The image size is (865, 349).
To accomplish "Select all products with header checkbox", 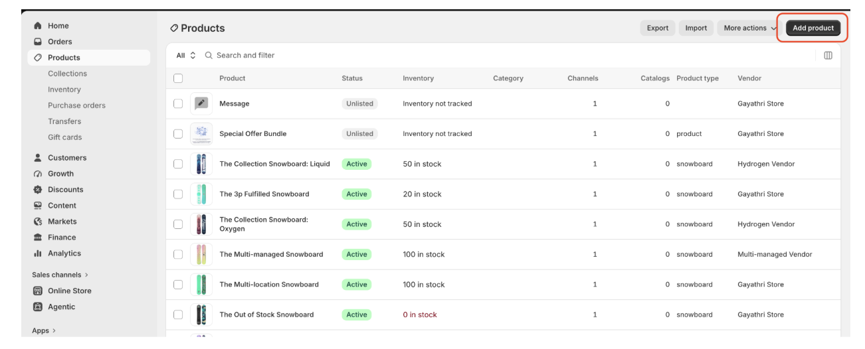I will pyautogui.click(x=178, y=78).
